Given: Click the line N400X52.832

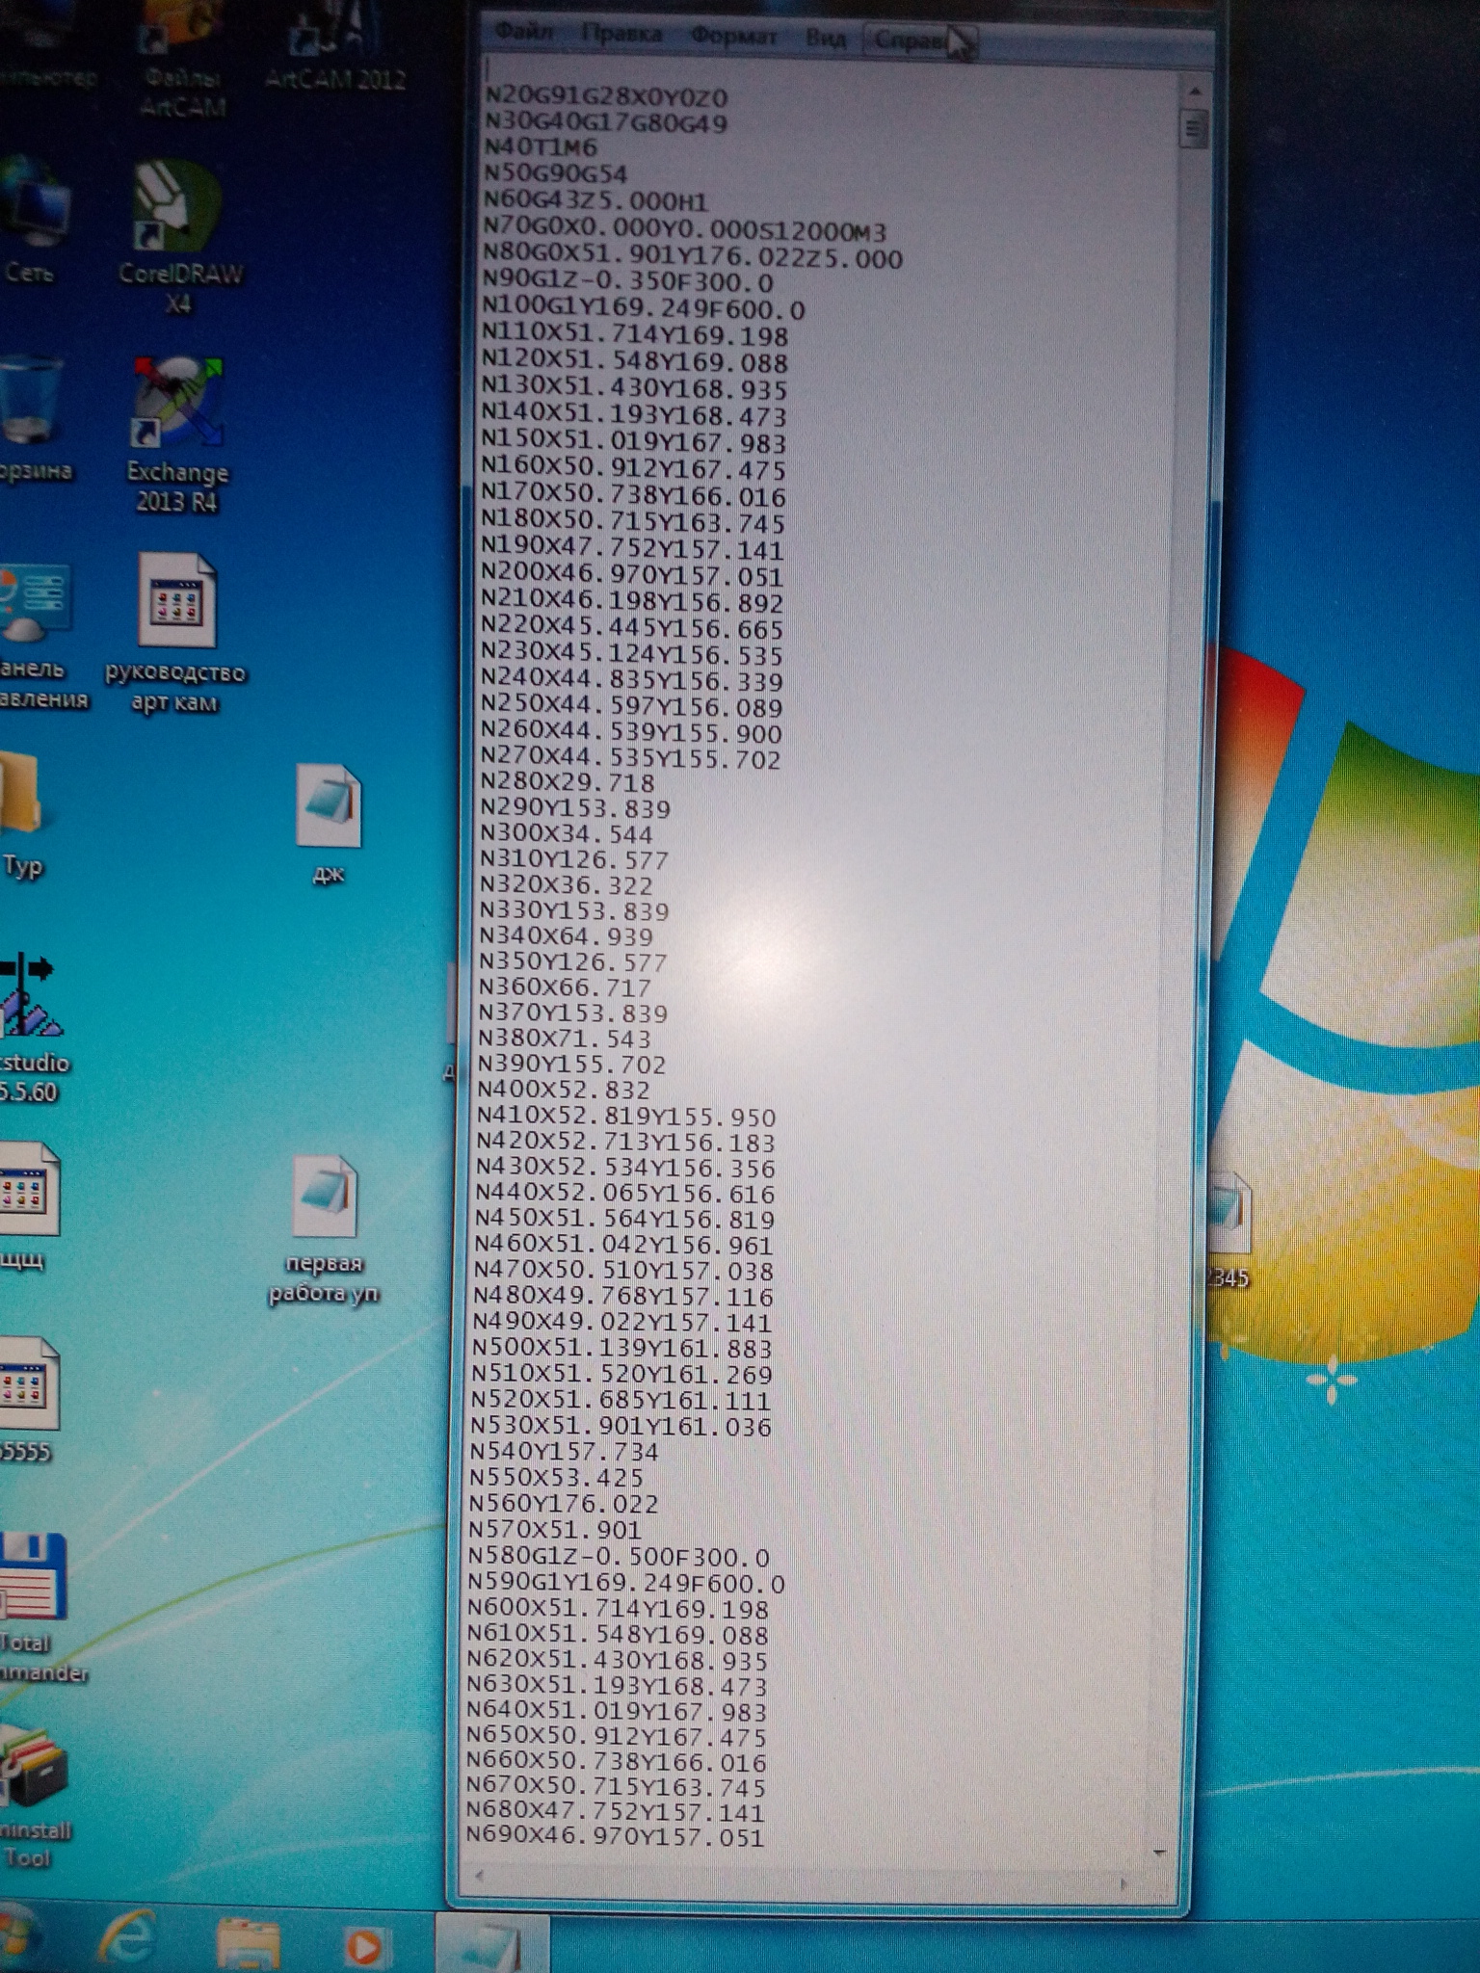Looking at the screenshot, I should 563,1090.
